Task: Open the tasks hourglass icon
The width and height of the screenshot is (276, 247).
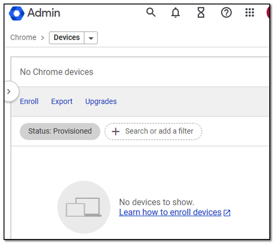Action: 201,12
